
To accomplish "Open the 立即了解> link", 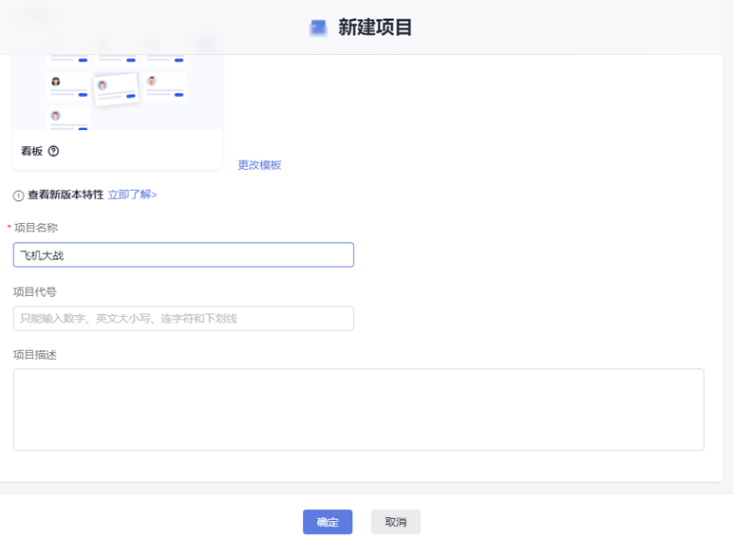I will click(x=132, y=195).
